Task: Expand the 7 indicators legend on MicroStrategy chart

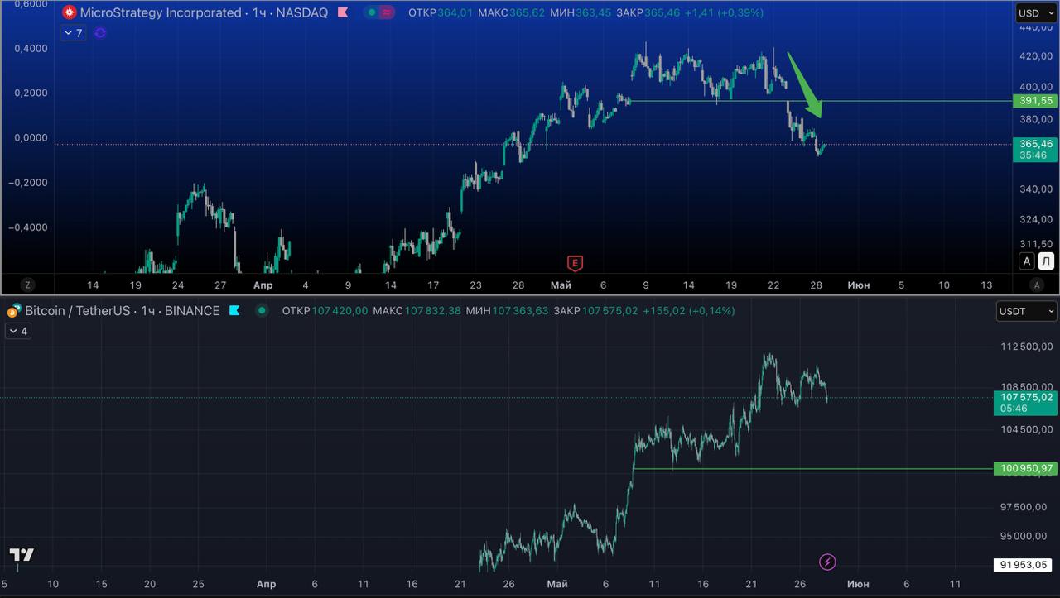Action: point(73,33)
